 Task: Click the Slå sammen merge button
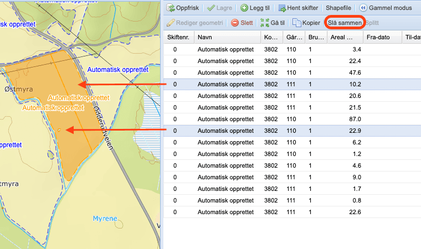tap(345, 23)
